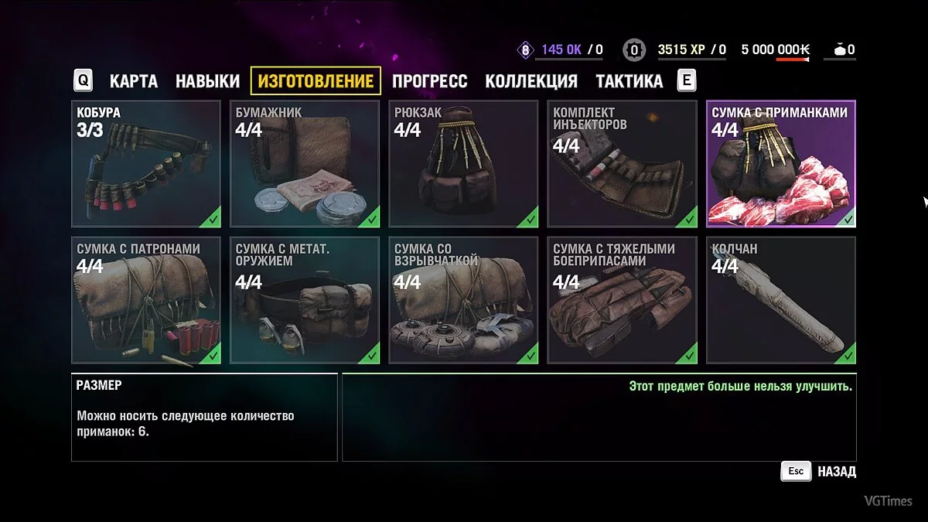
Task: Click the Q key previous-tab icon
Action: pos(83,80)
